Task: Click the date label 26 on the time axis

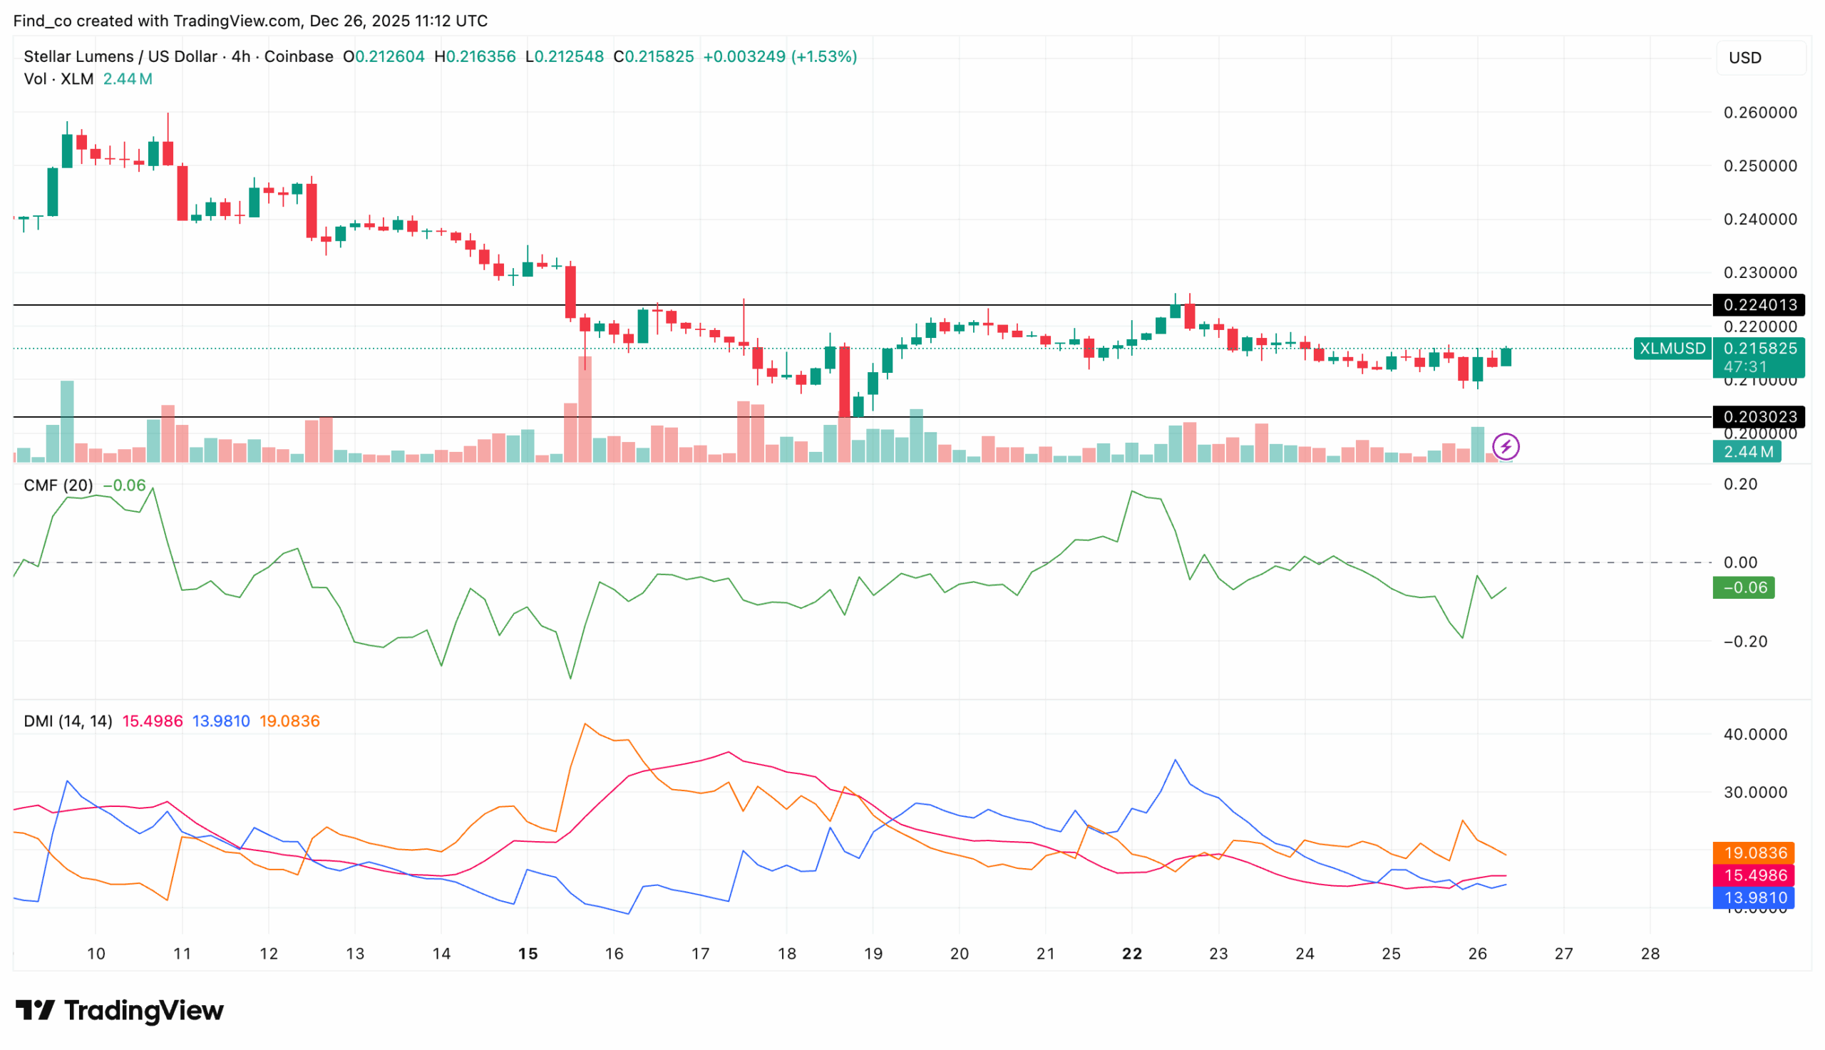Action: 1477,954
